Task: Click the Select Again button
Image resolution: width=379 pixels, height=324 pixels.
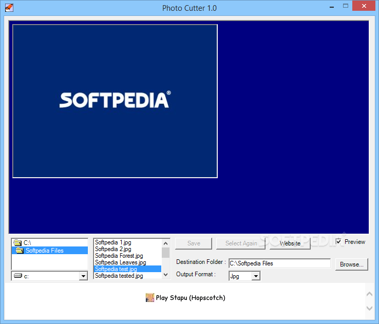Action: click(x=241, y=243)
